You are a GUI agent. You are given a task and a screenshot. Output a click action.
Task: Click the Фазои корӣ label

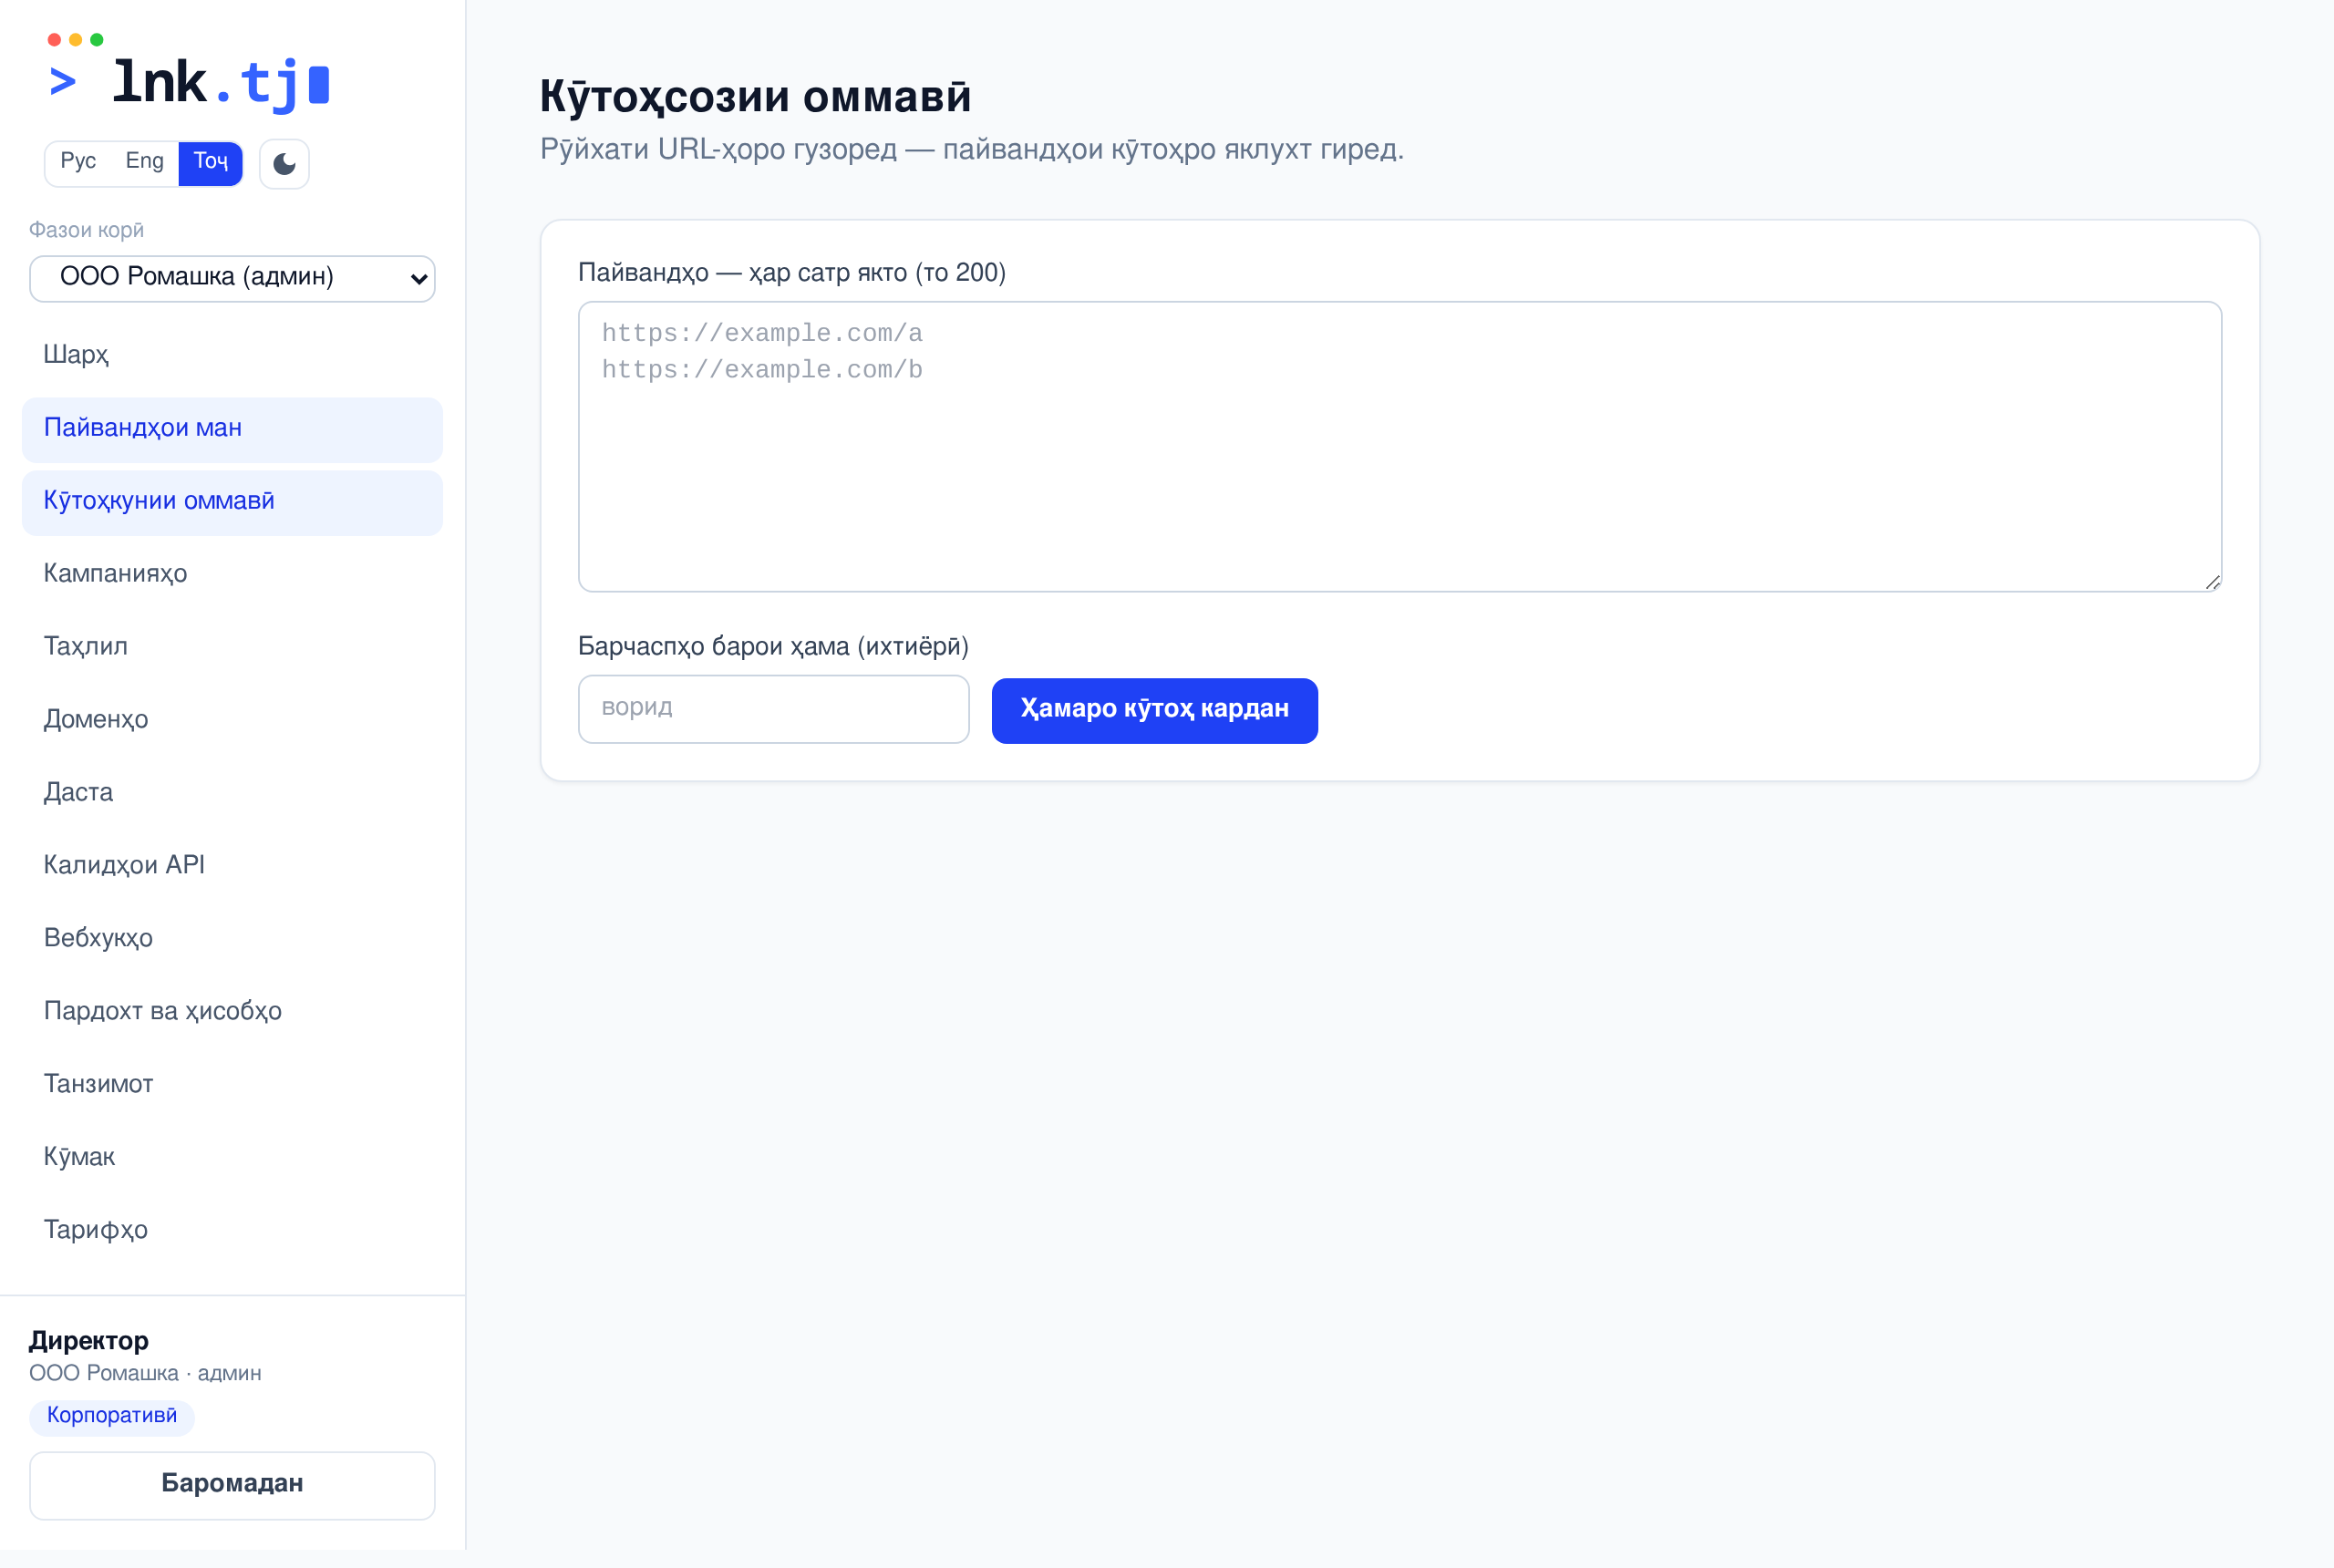86,231
